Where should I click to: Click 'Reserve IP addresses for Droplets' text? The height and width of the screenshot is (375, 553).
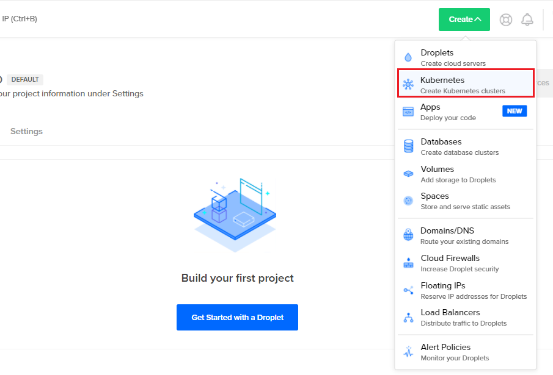pyautogui.click(x=474, y=296)
